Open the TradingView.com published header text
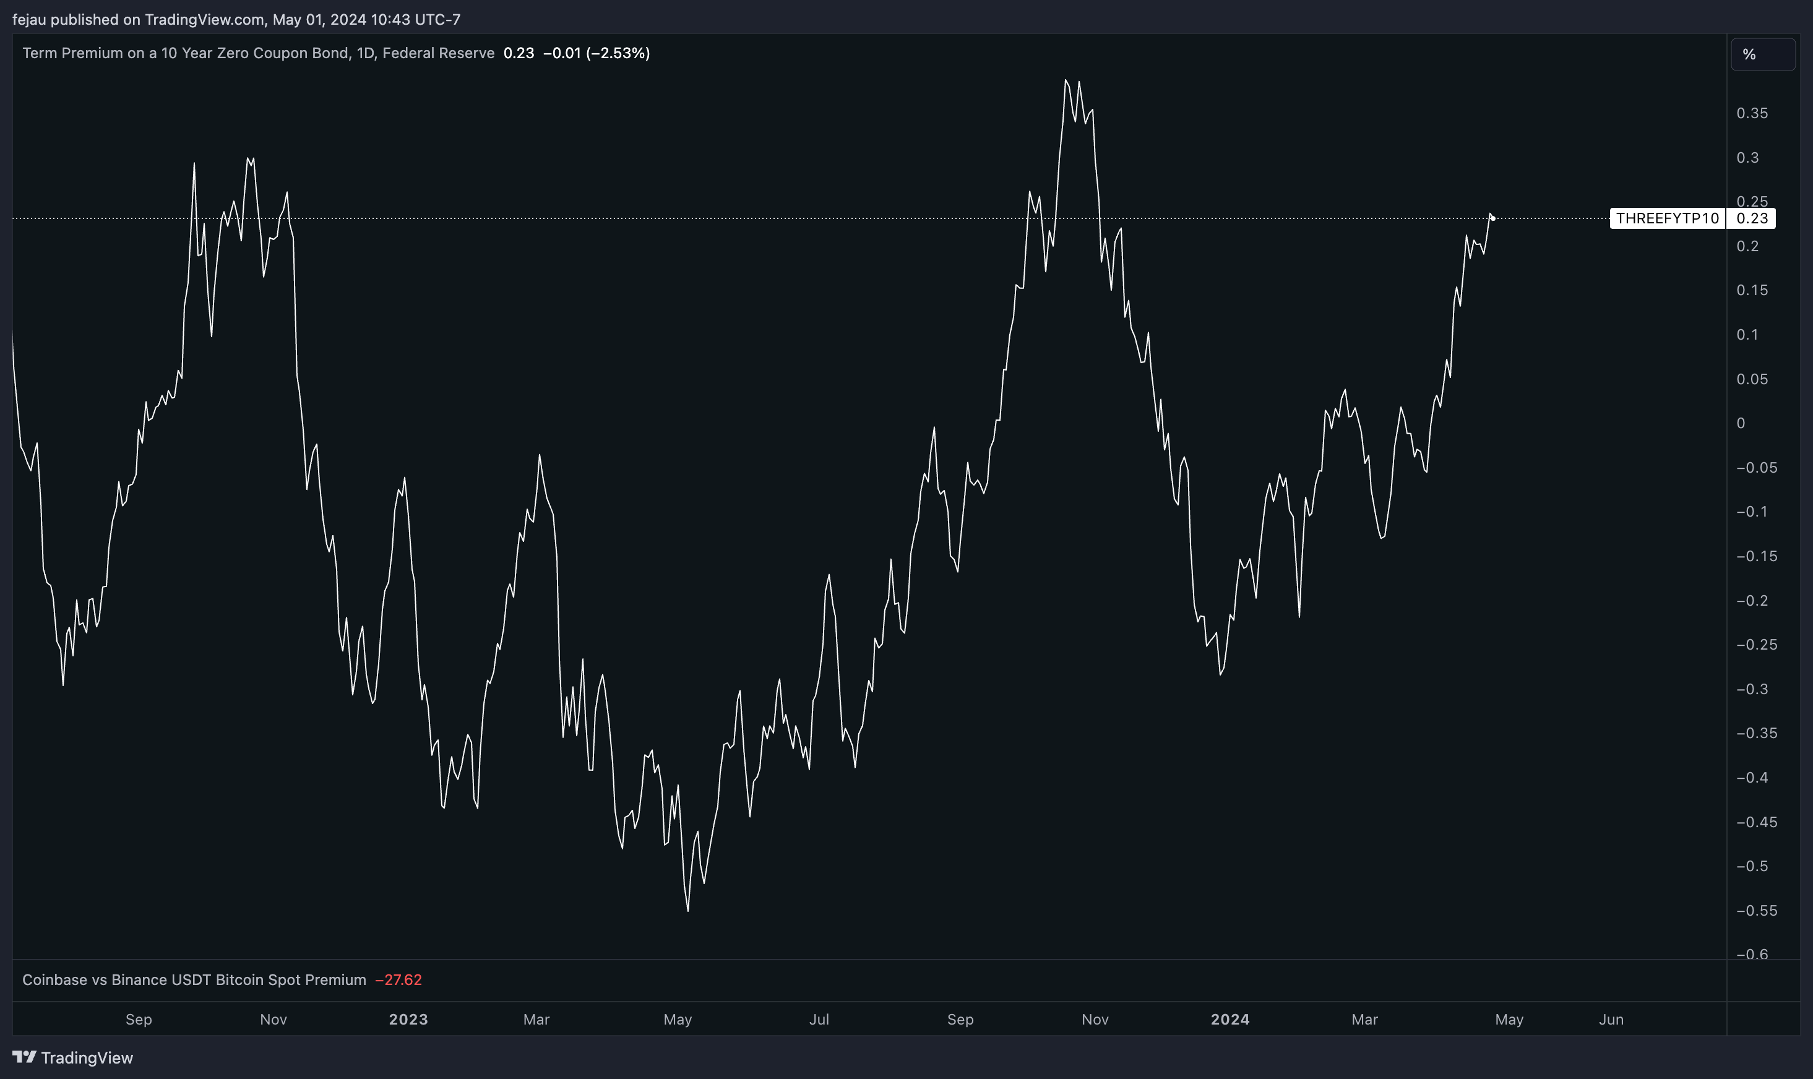The image size is (1813, 1079). pyautogui.click(x=236, y=20)
